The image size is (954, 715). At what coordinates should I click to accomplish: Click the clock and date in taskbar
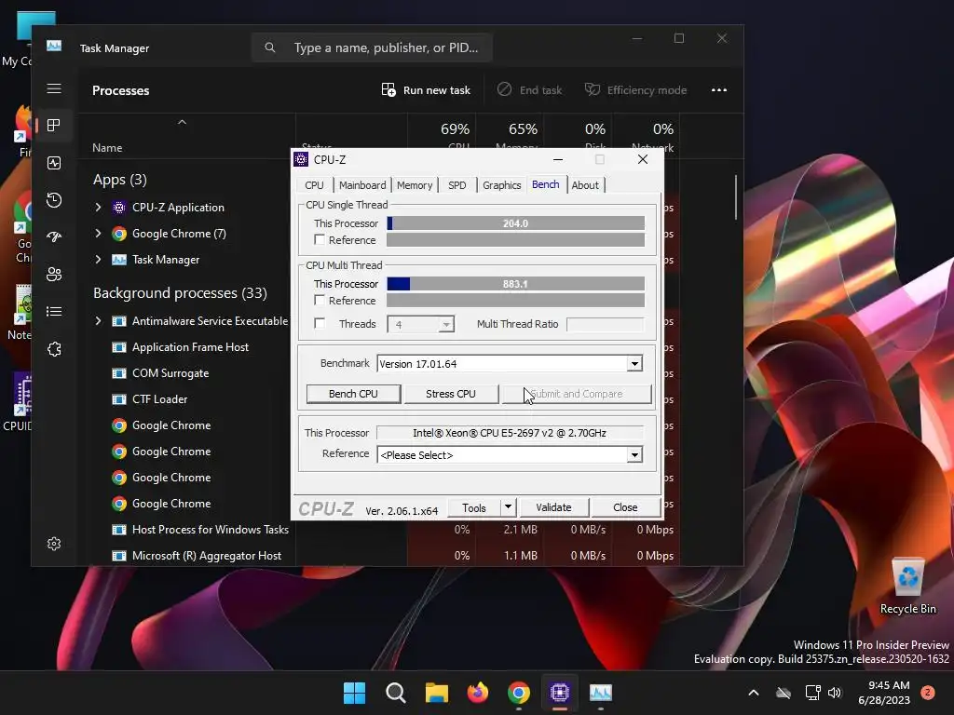coord(884,693)
